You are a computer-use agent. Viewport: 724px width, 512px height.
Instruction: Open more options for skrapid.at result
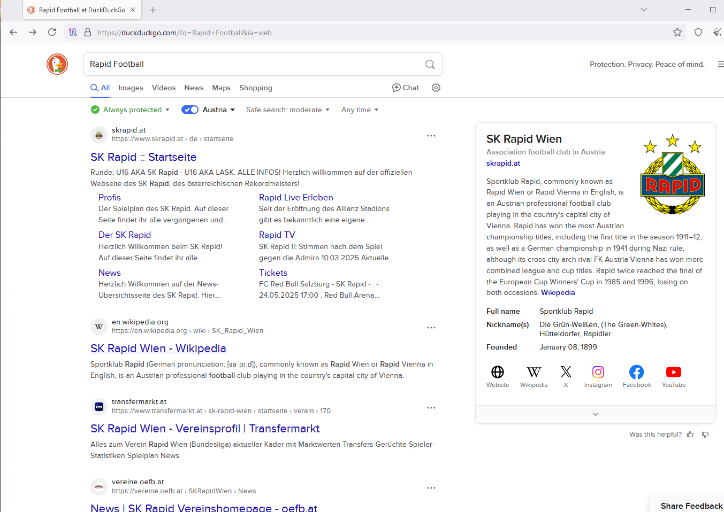pos(431,136)
